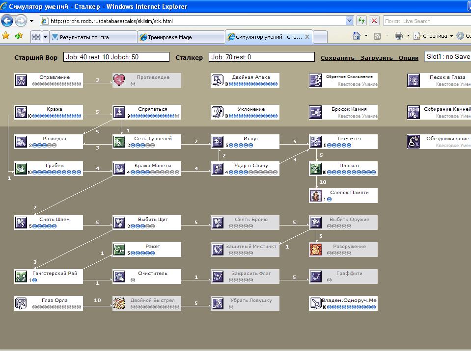Viewport: 471px width, 351px height.
Task: Switch to the Тренировка Mage tab
Action: tap(181, 37)
